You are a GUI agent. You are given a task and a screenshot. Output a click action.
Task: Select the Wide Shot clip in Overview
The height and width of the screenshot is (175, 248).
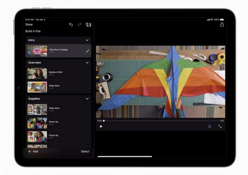[x=58, y=87]
